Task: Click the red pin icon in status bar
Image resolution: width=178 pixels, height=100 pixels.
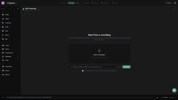Action: tap(176, 97)
